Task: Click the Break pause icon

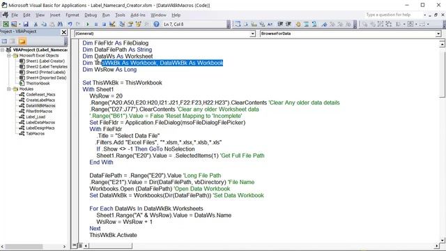Action: tap(96, 24)
